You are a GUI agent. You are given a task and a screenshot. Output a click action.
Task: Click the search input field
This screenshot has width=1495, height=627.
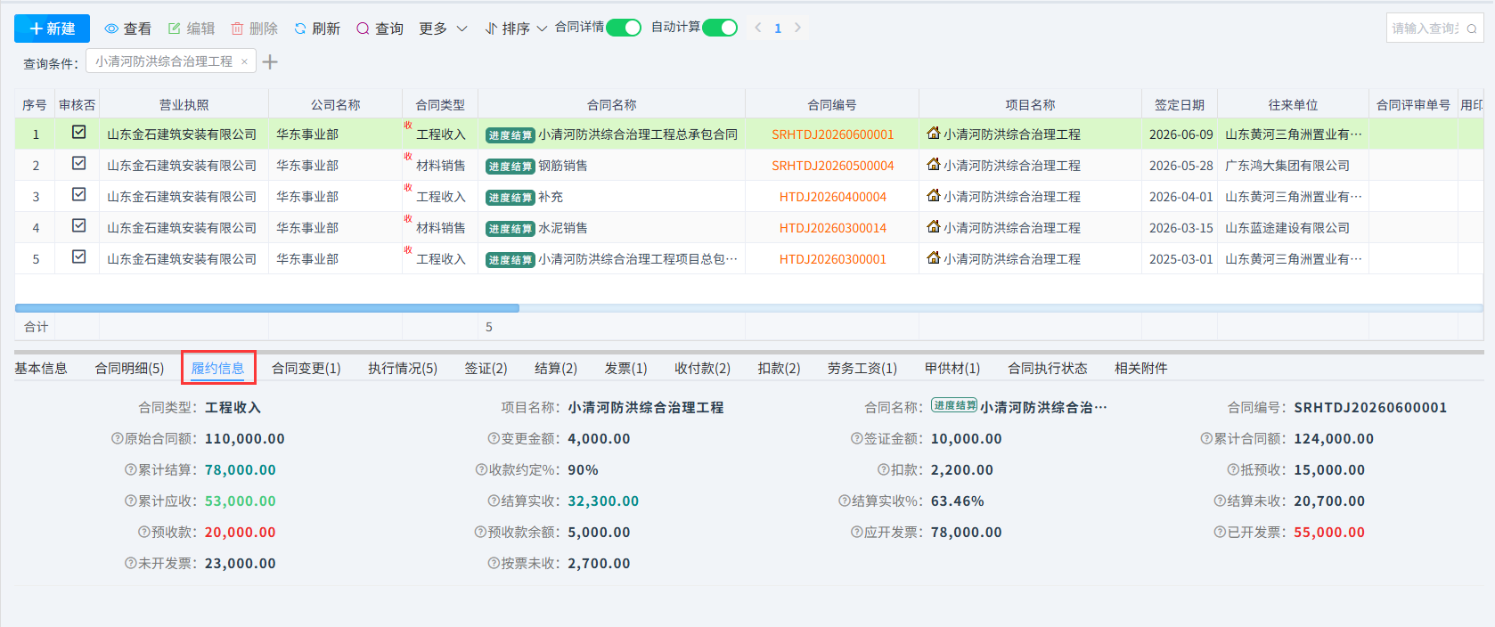coord(1426,28)
